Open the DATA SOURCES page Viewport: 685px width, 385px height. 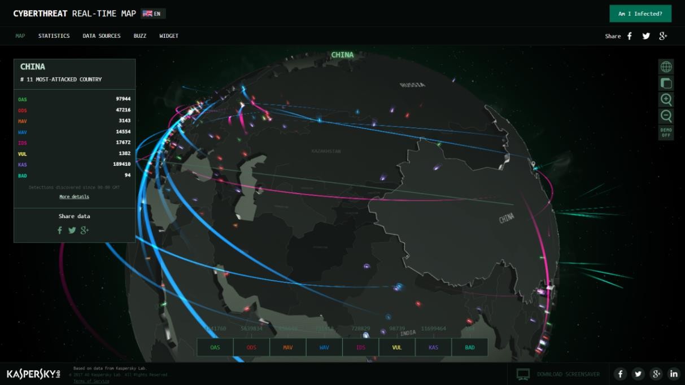[102, 36]
